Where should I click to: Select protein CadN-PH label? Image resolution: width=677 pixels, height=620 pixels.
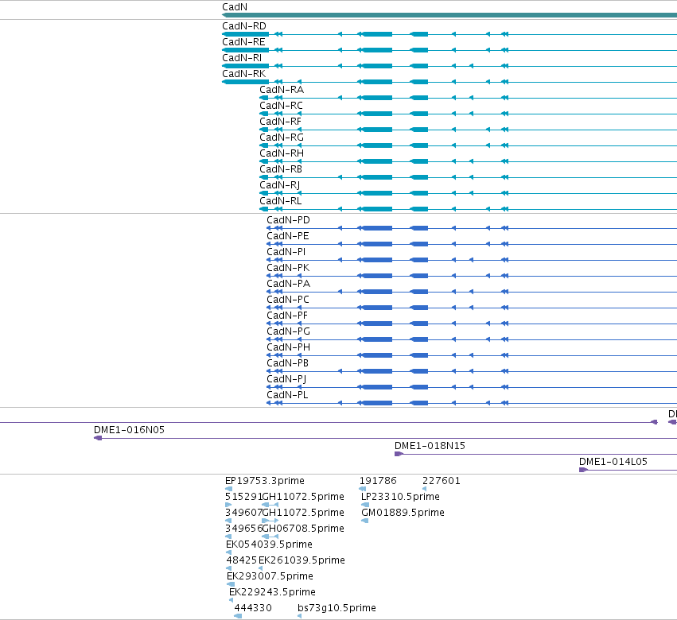coord(289,347)
